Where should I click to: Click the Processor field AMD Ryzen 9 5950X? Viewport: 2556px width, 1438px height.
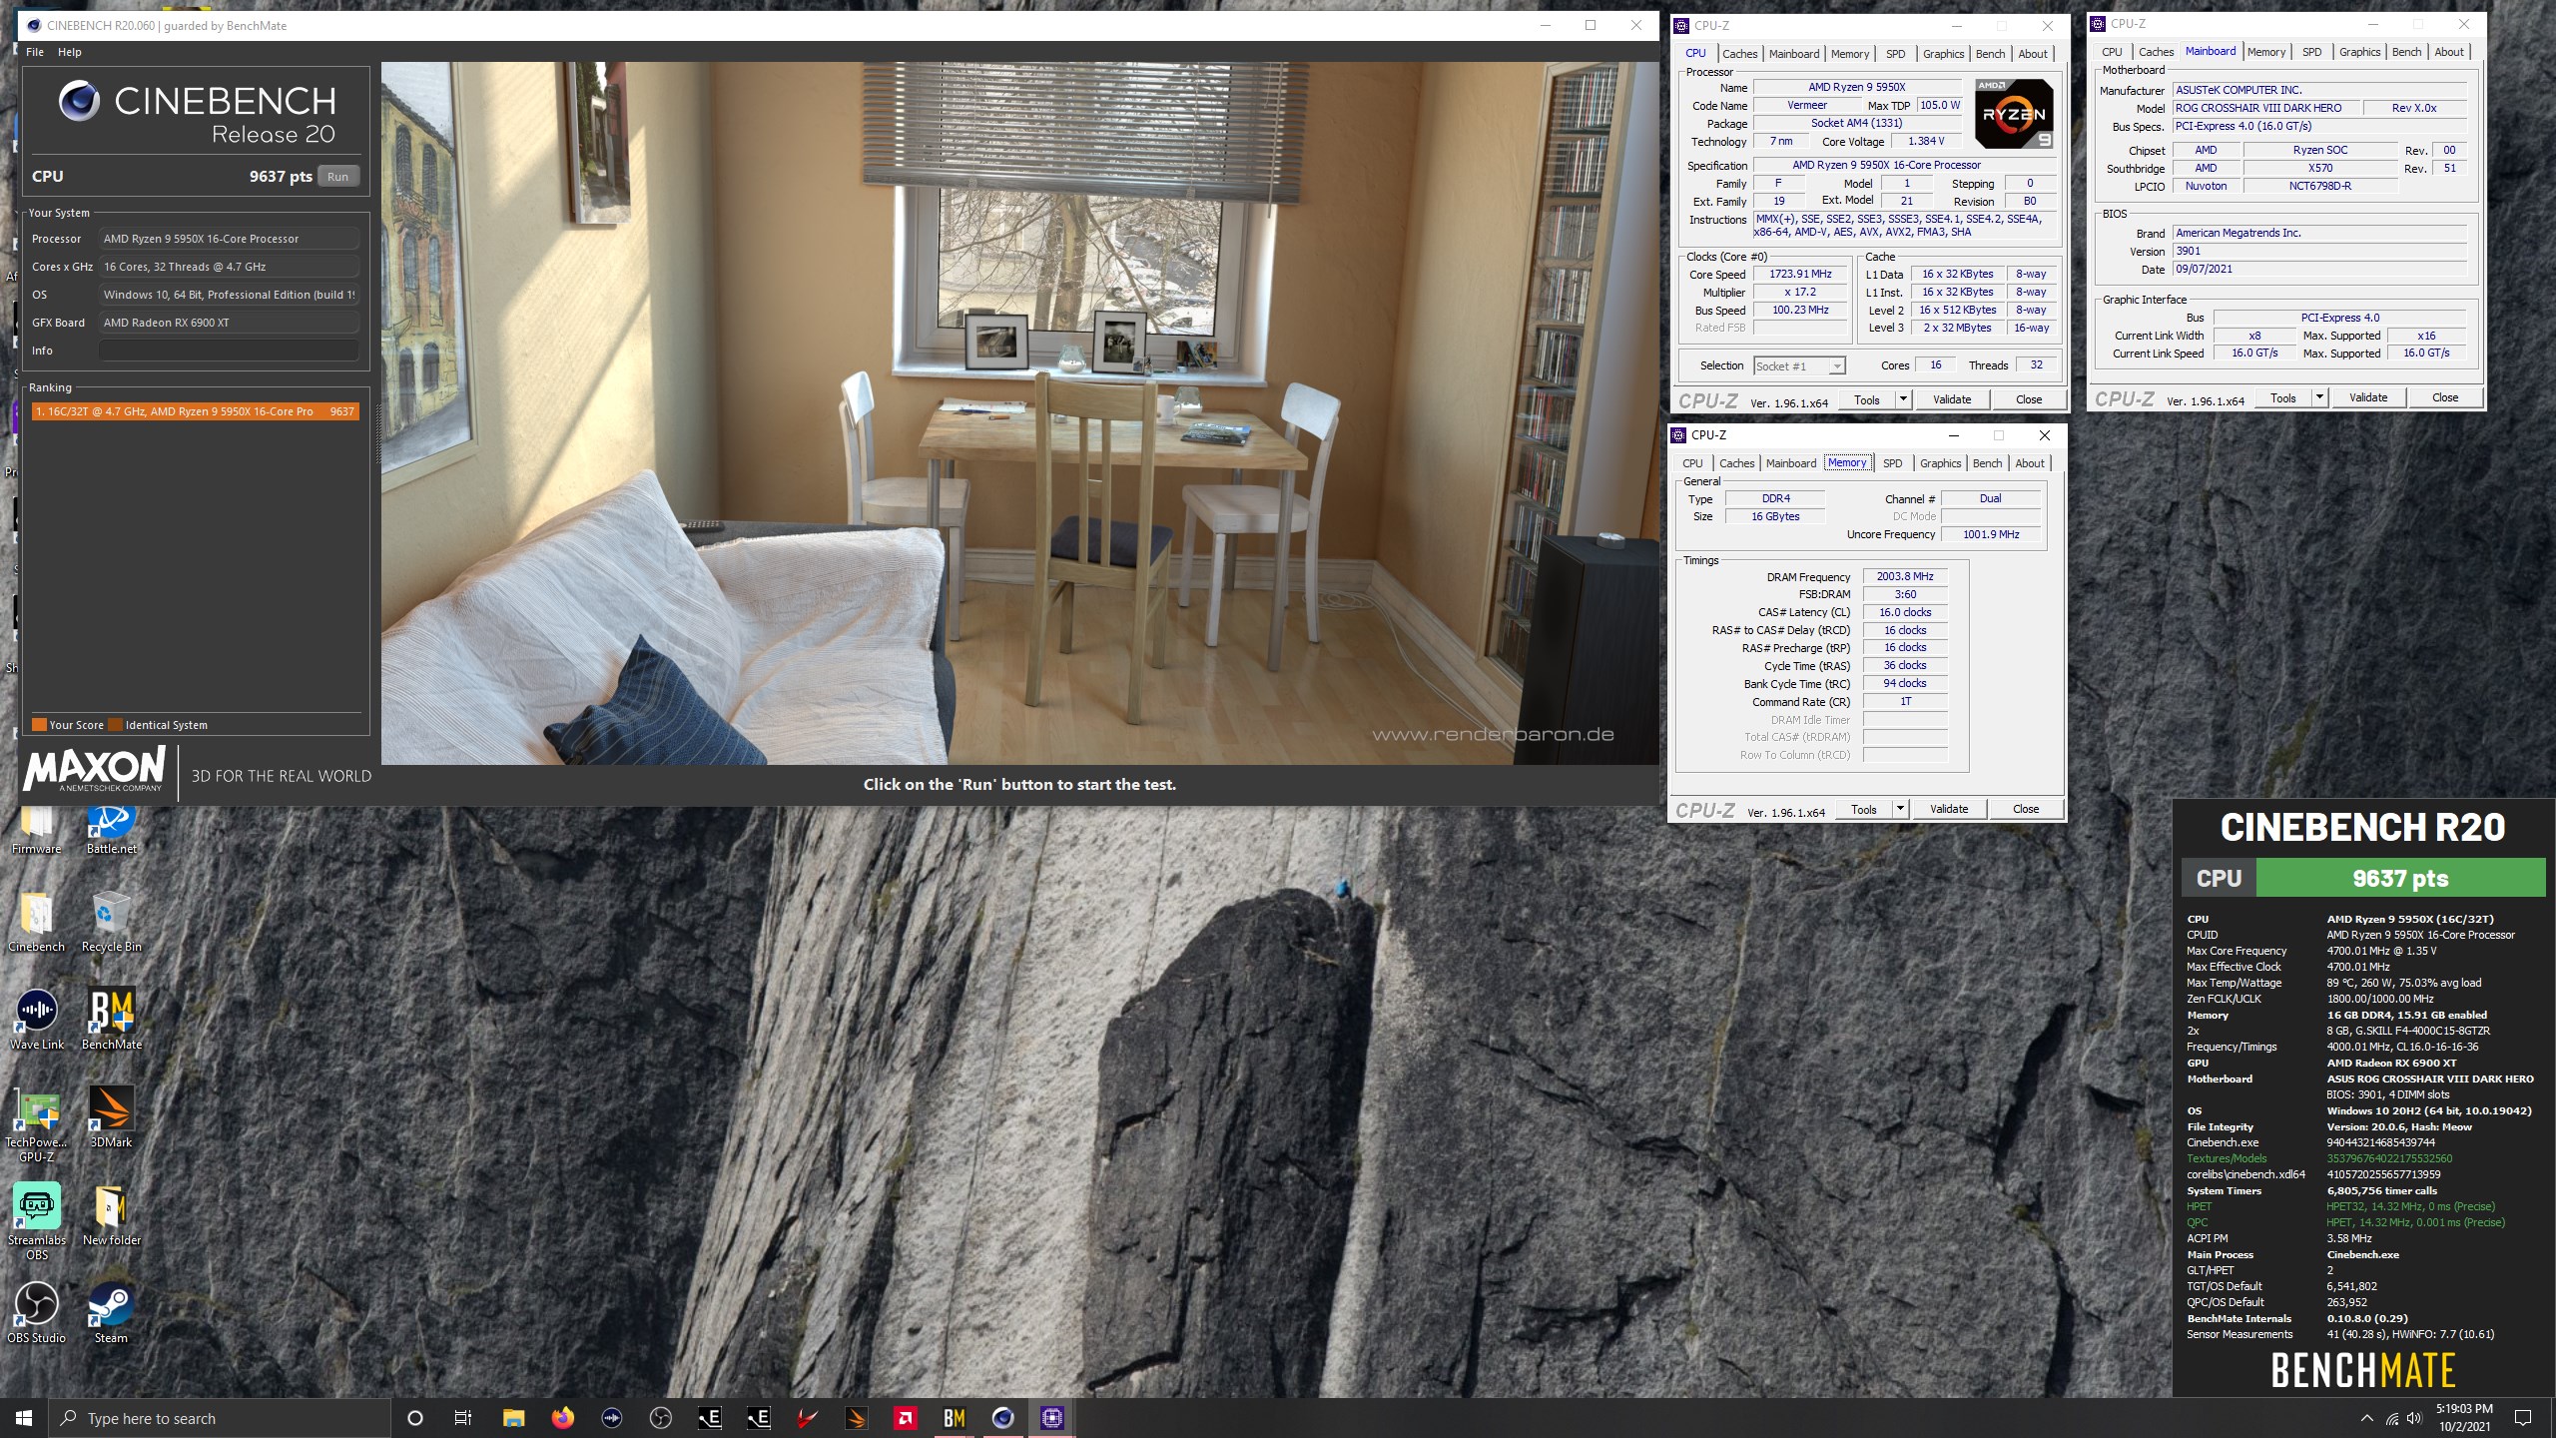[229, 239]
